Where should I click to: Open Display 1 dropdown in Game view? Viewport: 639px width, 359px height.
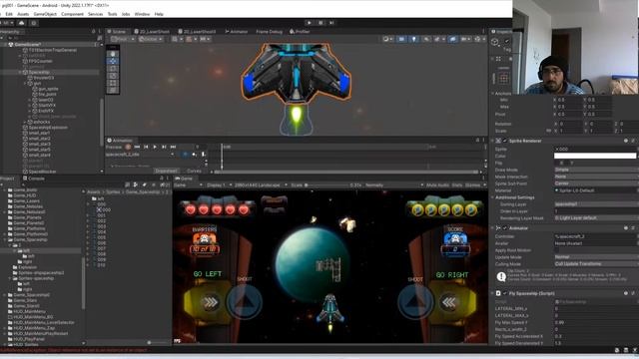(x=218, y=185)
